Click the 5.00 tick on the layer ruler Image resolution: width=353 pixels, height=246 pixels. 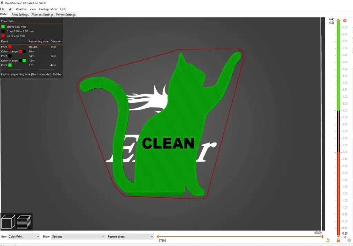click(x=345, y=69)
